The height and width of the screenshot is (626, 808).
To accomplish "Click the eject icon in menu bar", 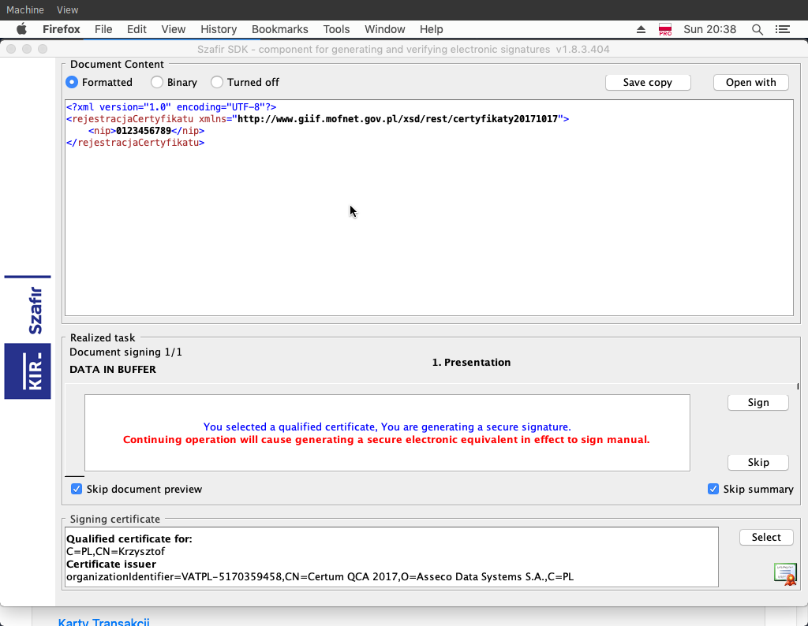I will (x=642, y=29).
